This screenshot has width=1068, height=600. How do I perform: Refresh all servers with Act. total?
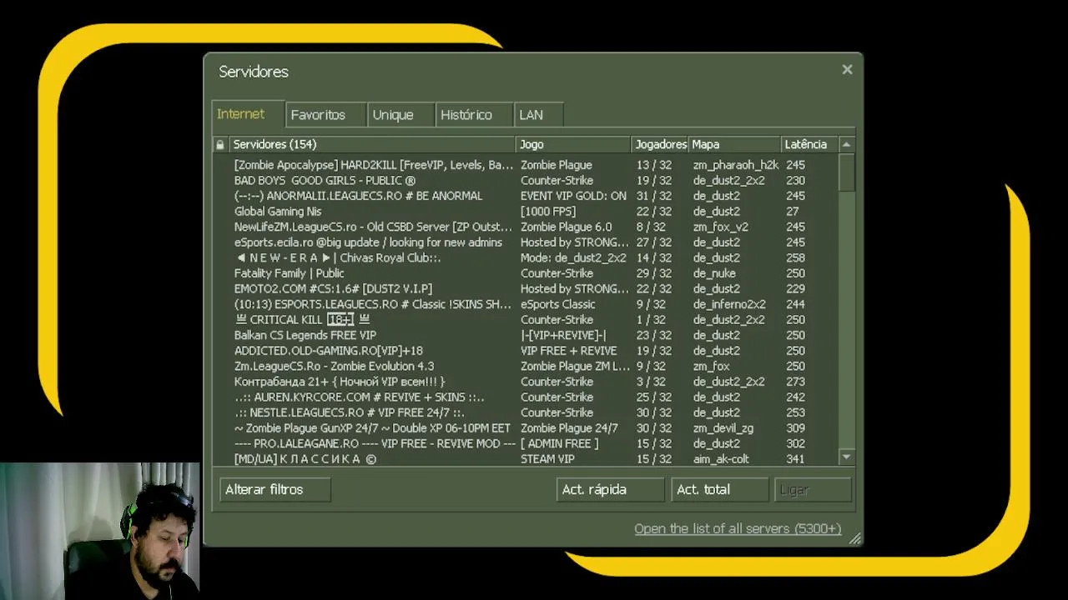(x=719, y=489)
